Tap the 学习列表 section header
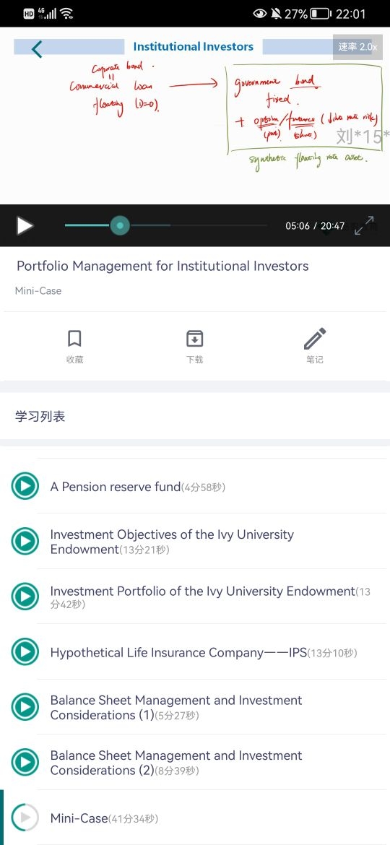 [40, 417]
